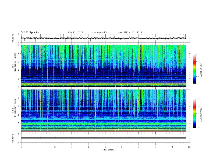Click the time axis tick label "10"

pyautogui.click(x=189, y=147)
